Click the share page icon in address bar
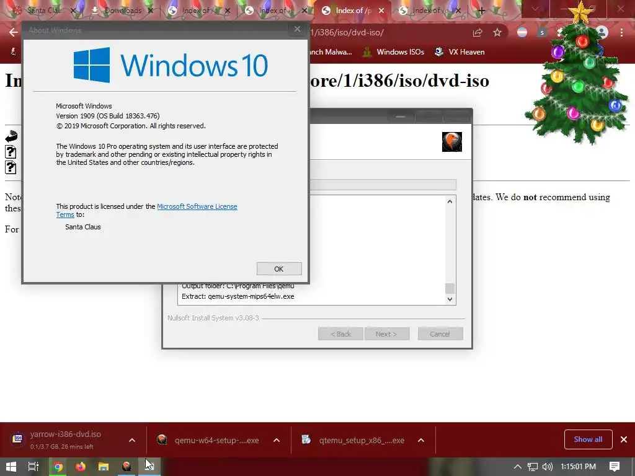This screenshot has height=476, width=635. coord(477,33)
